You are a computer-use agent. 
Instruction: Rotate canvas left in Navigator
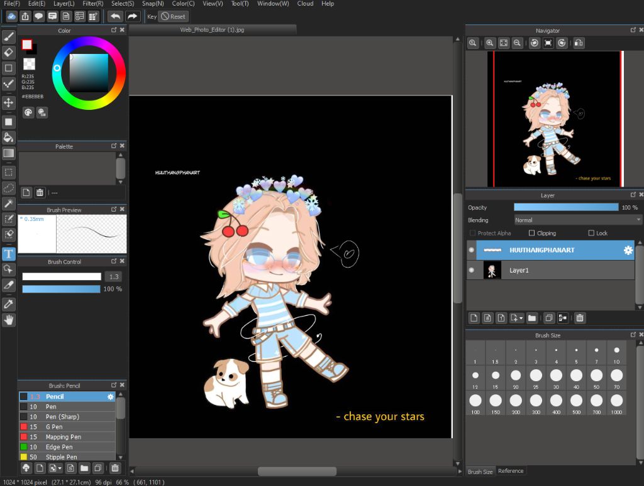click(x=535, y=43)
